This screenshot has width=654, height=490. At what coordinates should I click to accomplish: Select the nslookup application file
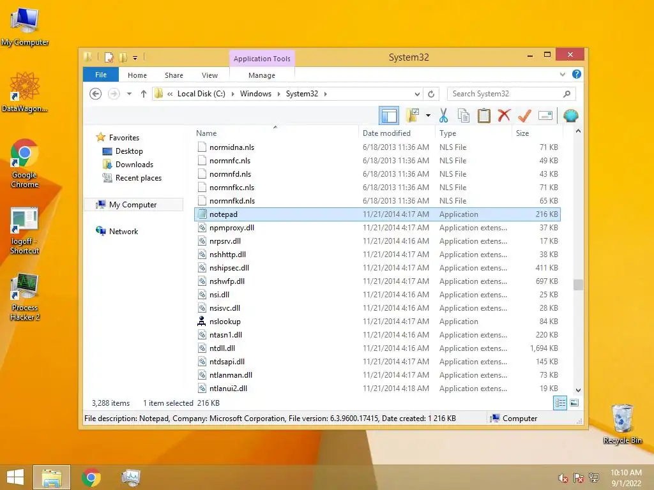coord(377,322)
